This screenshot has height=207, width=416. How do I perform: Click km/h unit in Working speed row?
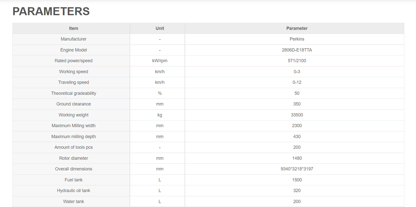tap(160, 72)
